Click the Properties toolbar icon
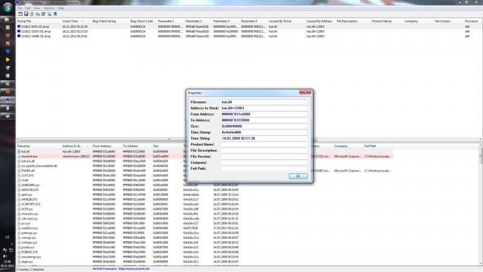 tap(43, 14)
